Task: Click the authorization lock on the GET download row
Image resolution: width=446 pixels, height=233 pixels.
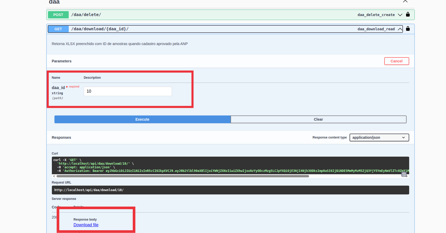Action: [x=408, y=29]
